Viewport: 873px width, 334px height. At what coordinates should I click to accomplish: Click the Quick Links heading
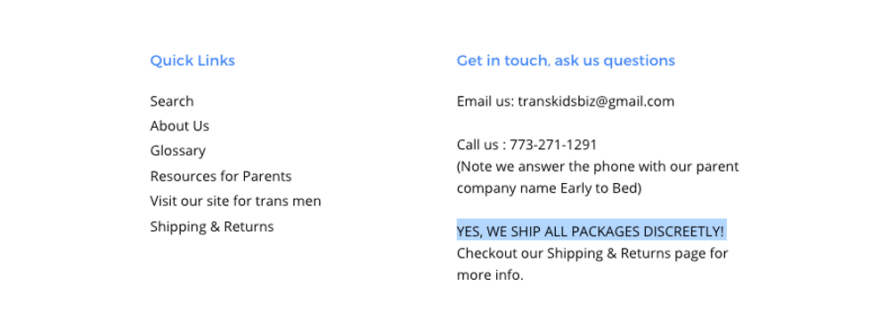coord(192,60)
